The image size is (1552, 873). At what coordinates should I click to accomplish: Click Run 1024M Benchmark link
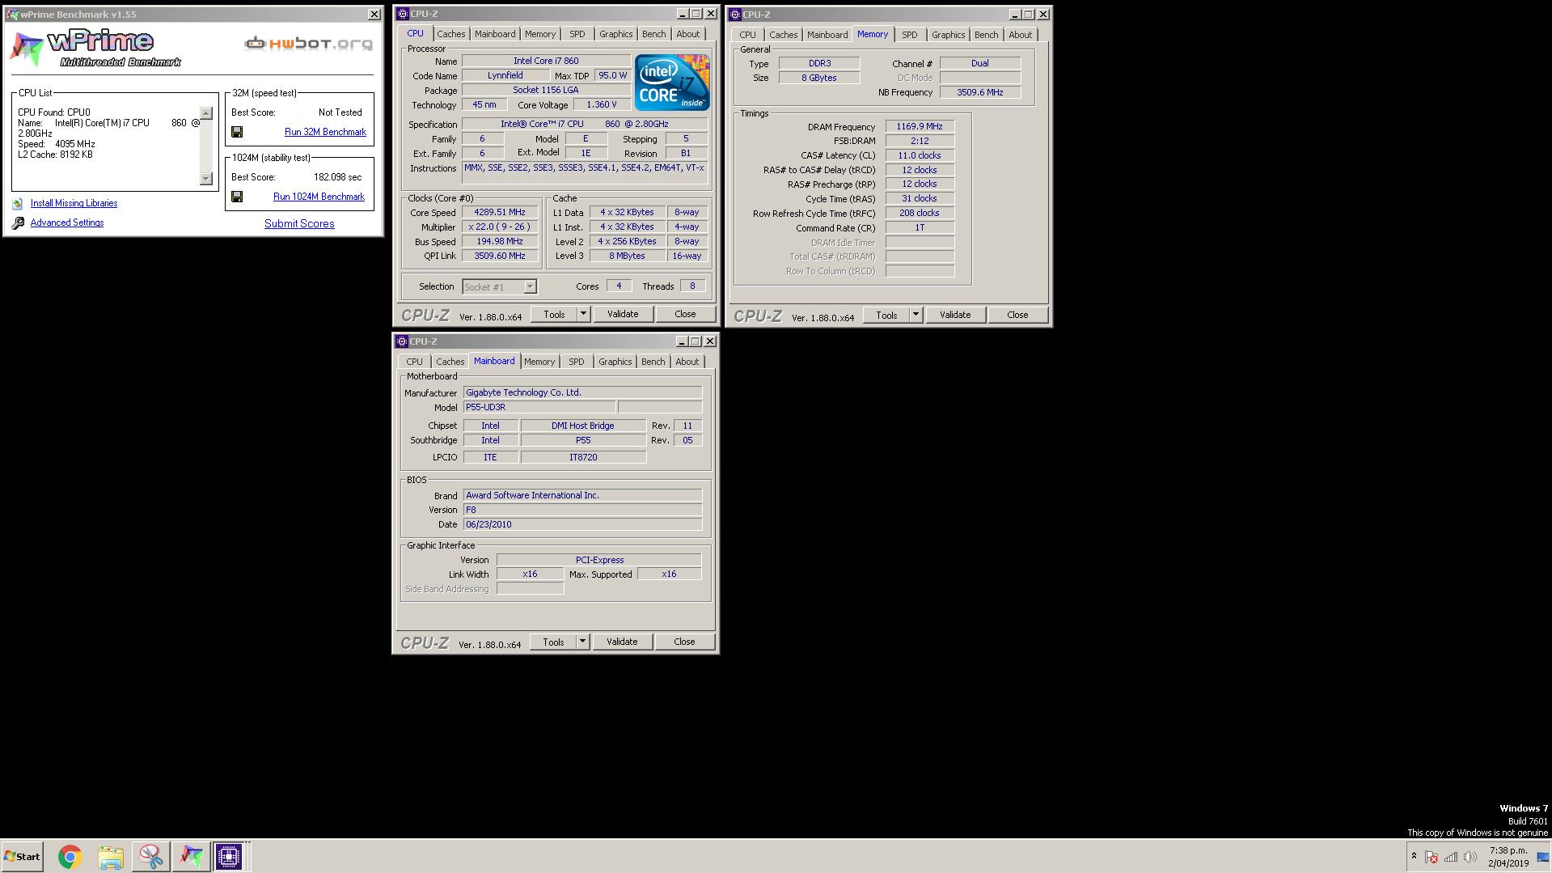[319, 197]
